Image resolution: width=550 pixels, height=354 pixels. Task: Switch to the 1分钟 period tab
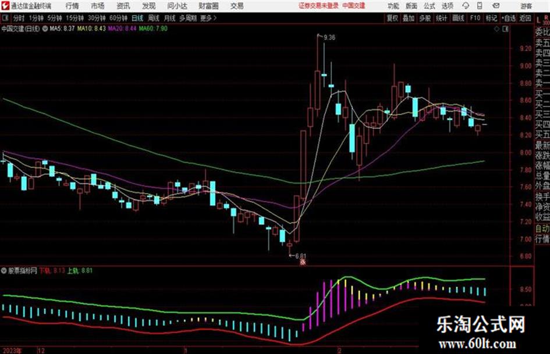[36, 18]
